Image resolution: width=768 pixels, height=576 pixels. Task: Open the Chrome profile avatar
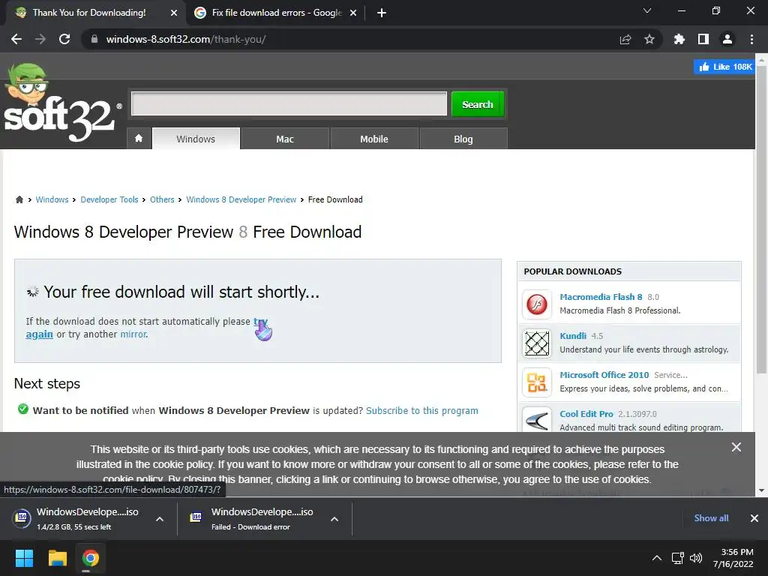pyautogui.click(x=727, y=39)
